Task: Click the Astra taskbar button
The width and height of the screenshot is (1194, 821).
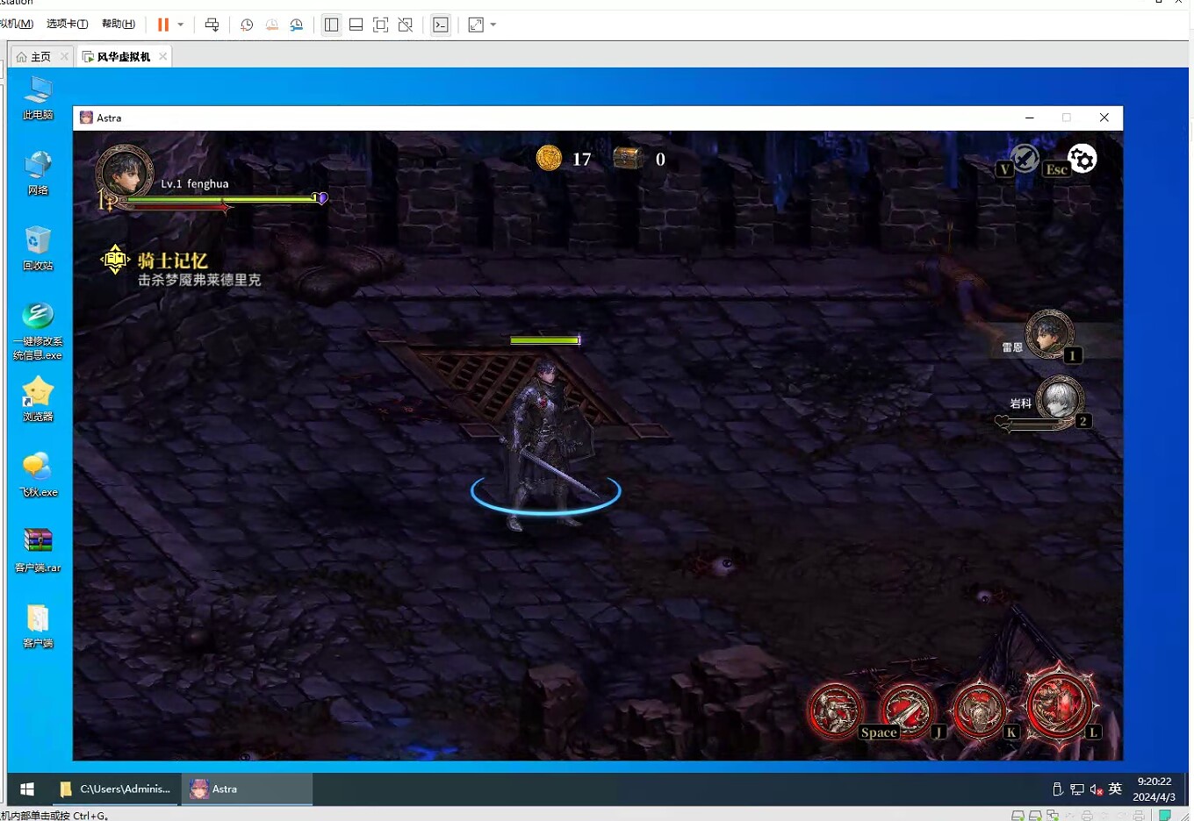Action: click(247, 789)
